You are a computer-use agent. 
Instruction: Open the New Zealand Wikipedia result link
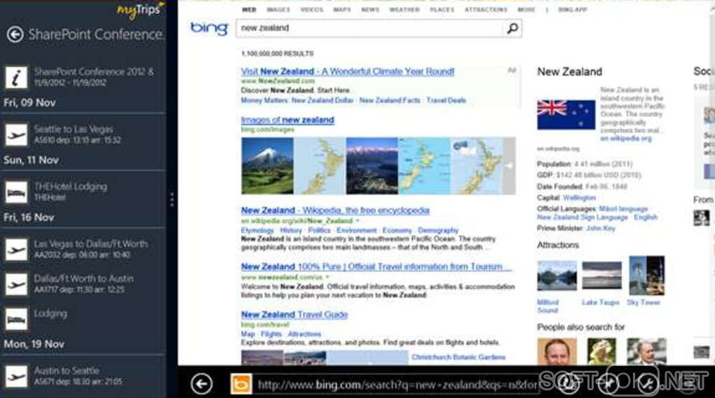pyautogui.click(x=335, y=211)
